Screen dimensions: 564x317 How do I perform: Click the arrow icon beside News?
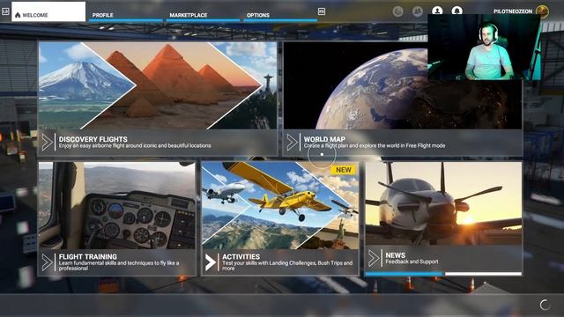point(374,258)
